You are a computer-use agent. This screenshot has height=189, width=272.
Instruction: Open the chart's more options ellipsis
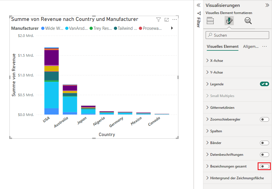click(x=175, y=19)
